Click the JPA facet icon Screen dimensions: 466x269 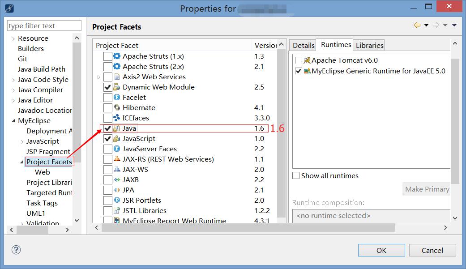(x=117, y=190)
